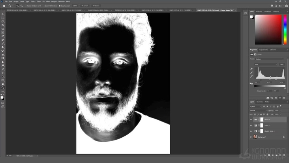
Task: Click the hue spectrum strip in Color panel
Action: (x=285, y=30)
